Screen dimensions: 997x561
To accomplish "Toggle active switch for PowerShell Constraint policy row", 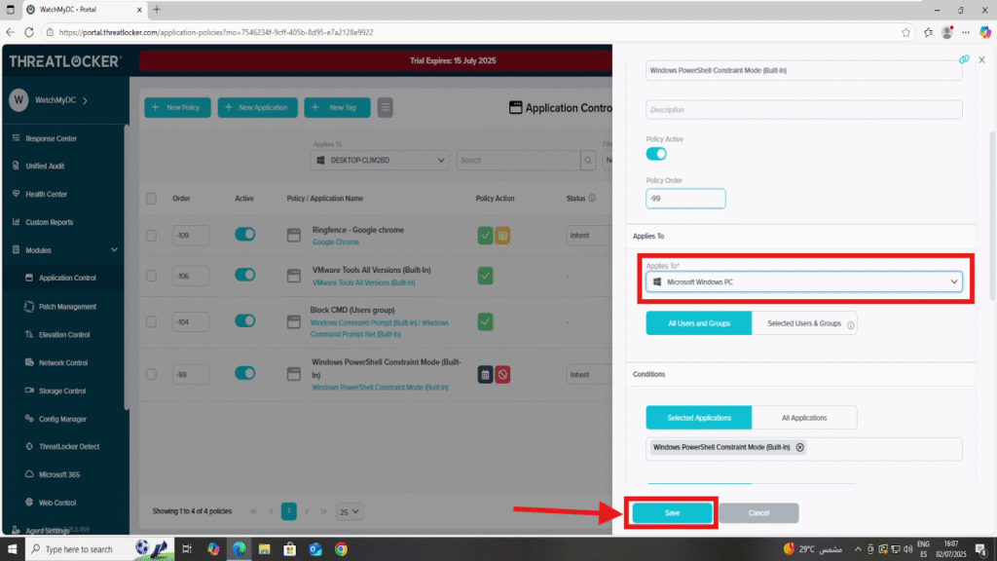I will tap(244, 373).
